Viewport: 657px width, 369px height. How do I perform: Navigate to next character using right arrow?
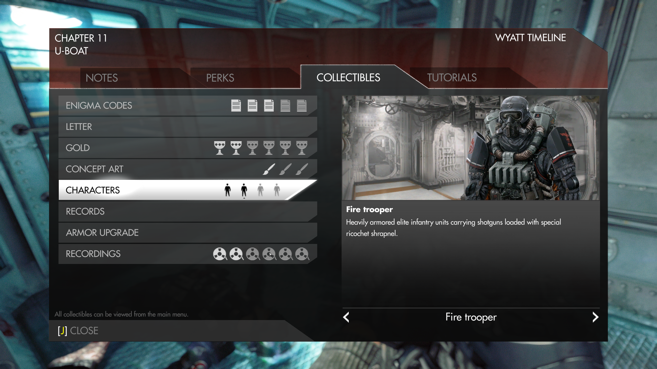[x=596, y=317]
